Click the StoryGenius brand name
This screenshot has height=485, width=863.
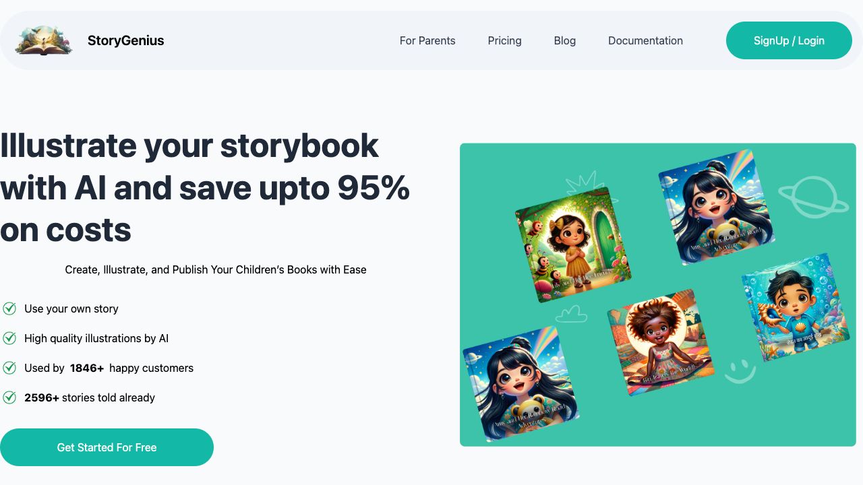point(125,40)
